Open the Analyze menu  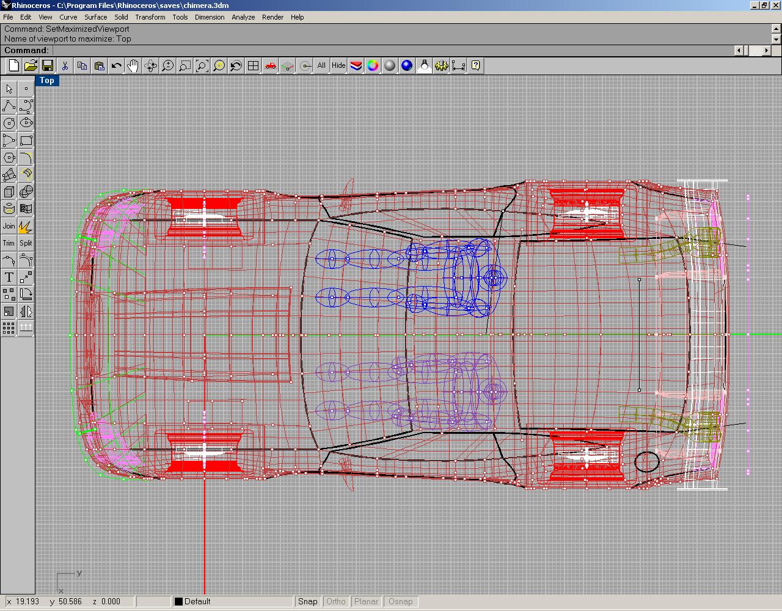pyautogui.click(x=243, y=17)
